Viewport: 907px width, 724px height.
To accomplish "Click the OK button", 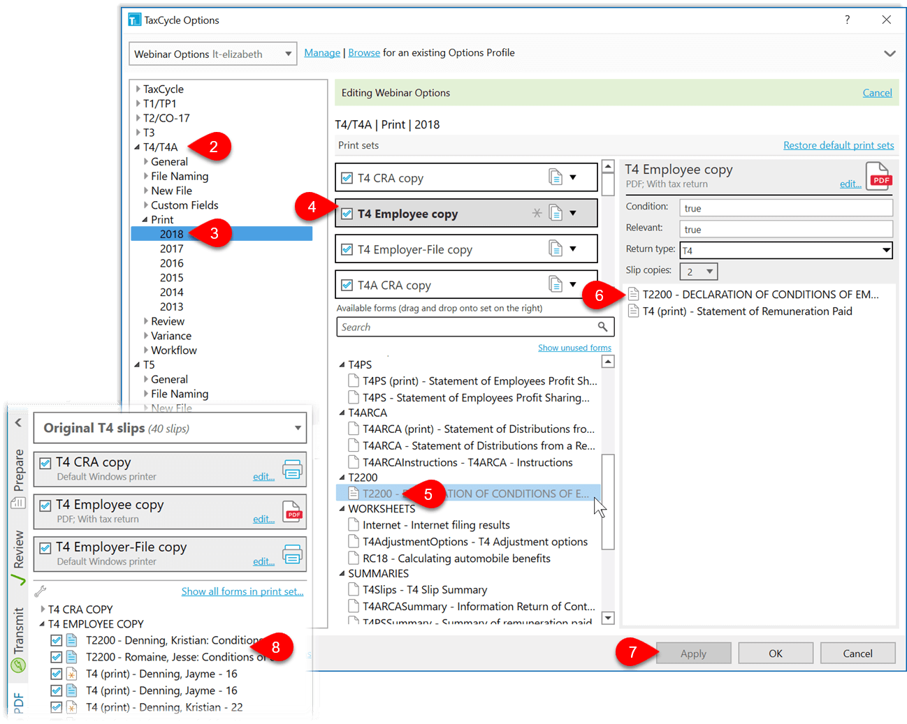I will pos(776,653).
